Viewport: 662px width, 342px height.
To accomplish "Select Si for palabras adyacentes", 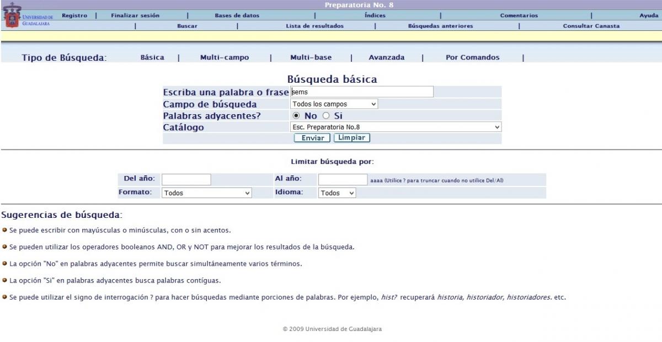I will (x=326, y=116).
